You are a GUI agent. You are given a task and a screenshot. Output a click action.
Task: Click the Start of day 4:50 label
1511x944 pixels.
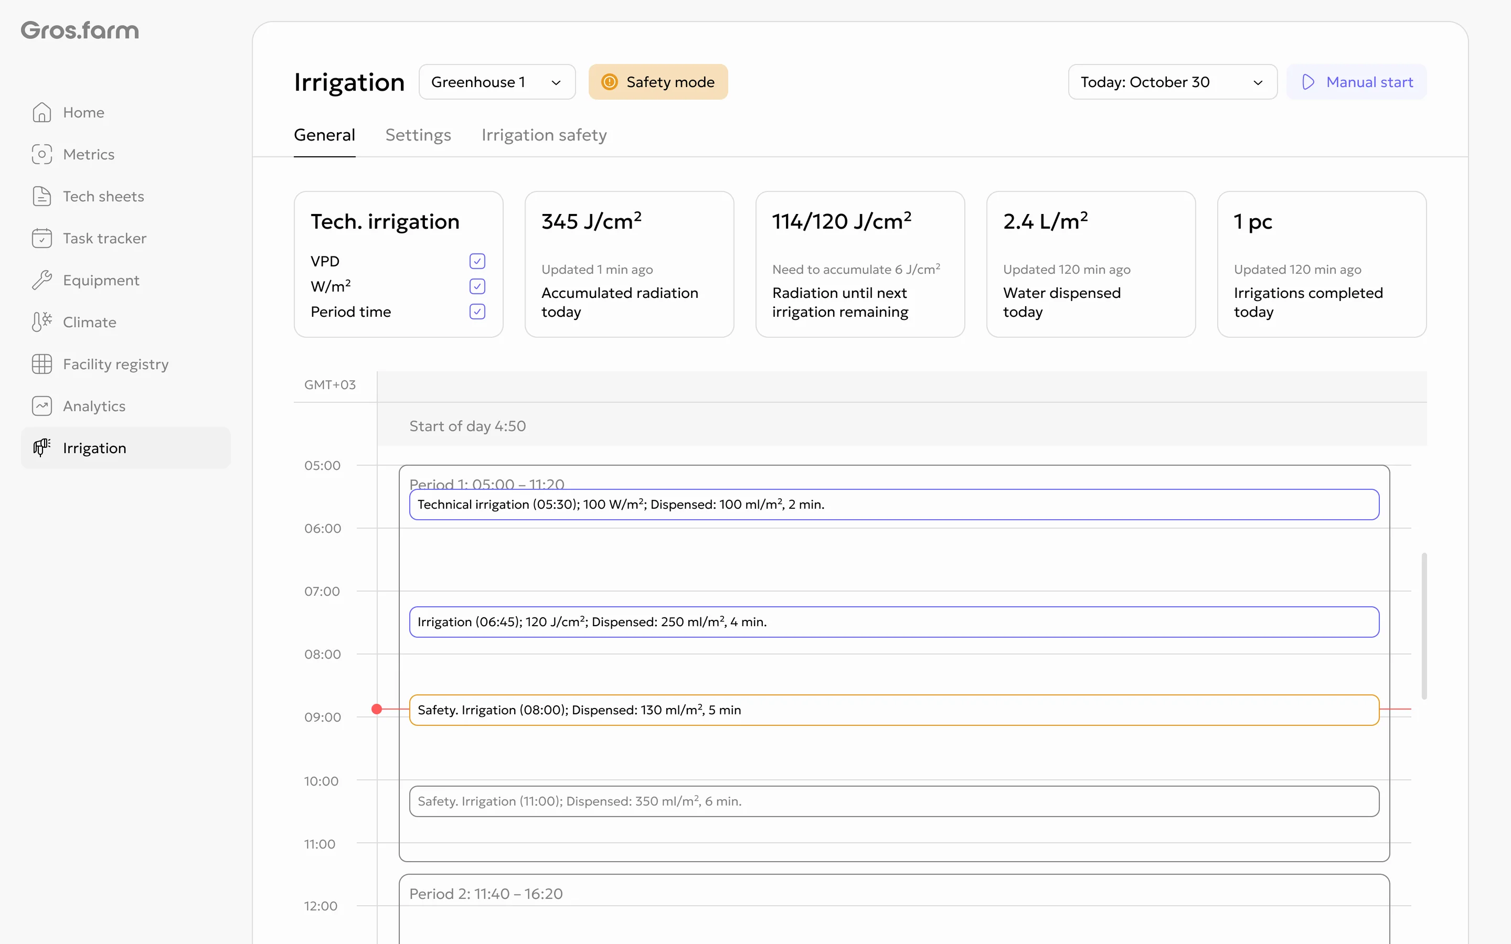(467, 426)
